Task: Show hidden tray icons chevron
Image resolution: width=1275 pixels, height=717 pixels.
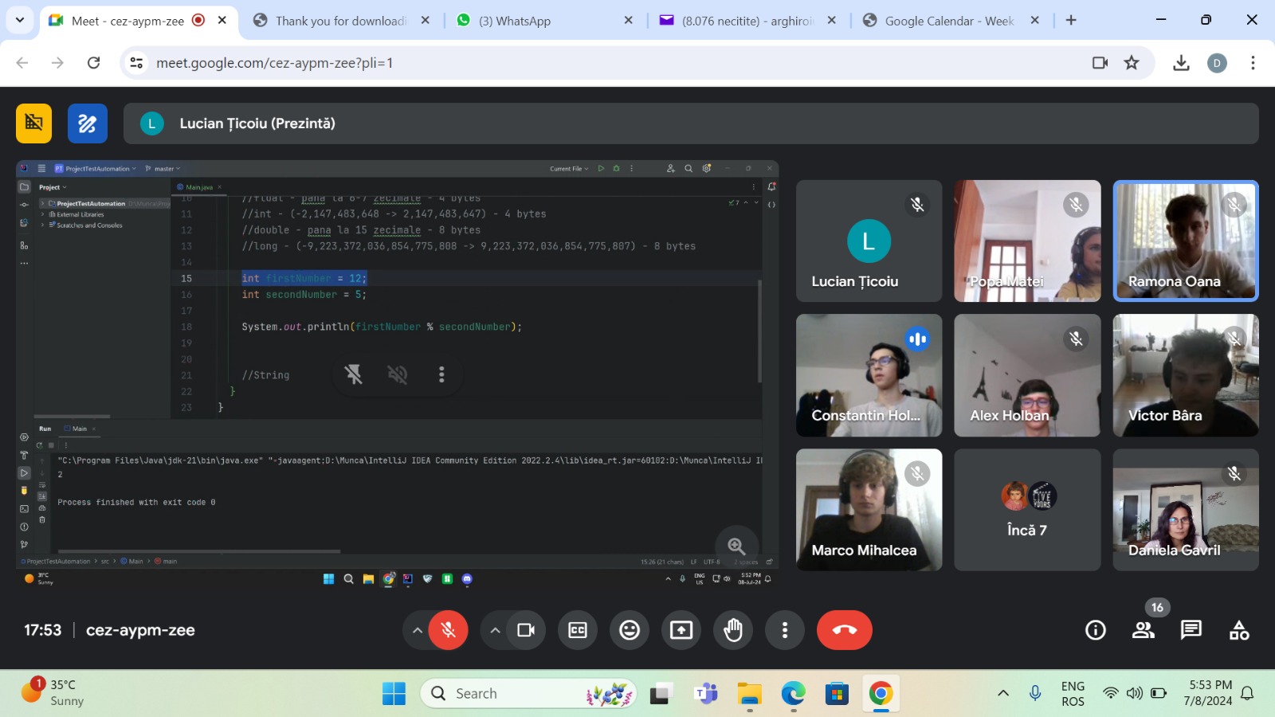Action: click(1003, 693)
